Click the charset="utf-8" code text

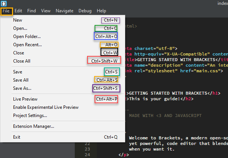tap(155, 48)
